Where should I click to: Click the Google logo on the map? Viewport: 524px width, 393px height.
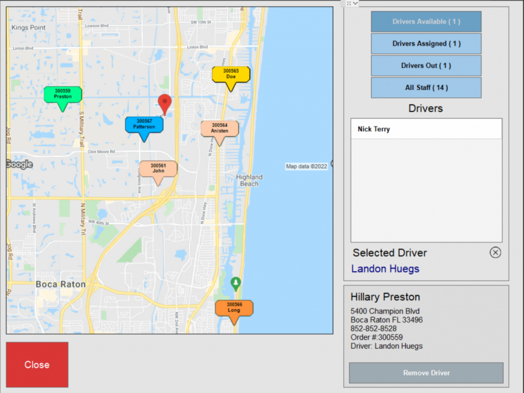tap(19, 164)
